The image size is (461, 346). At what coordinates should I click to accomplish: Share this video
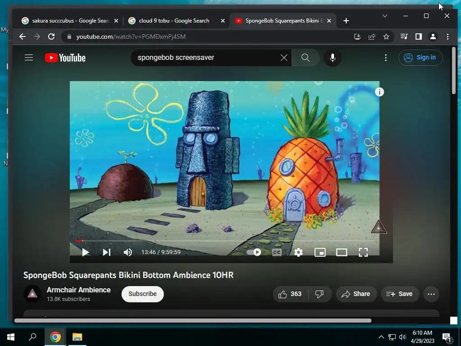click(x=356, y=294)
